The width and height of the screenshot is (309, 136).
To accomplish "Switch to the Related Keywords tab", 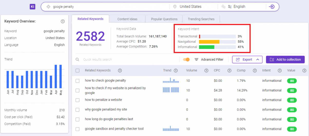I will tap(90, 19).
